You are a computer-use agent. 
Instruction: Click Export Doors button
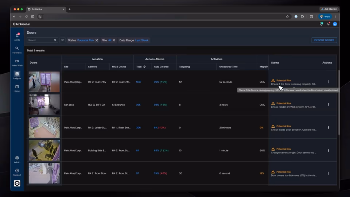point(324,40)
